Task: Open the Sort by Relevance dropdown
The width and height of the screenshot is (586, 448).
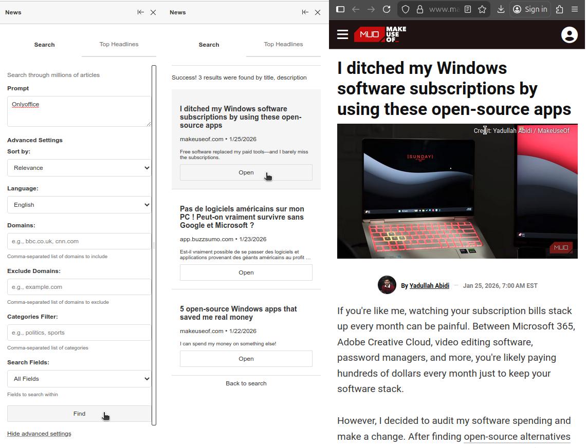Action: [x=79, y=168]
